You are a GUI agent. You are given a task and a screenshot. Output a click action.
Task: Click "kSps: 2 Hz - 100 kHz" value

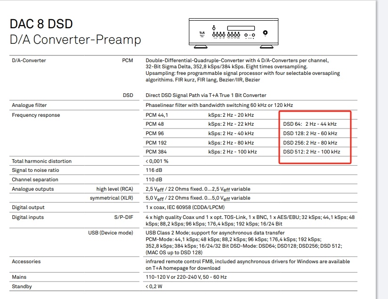coord(232,152)
